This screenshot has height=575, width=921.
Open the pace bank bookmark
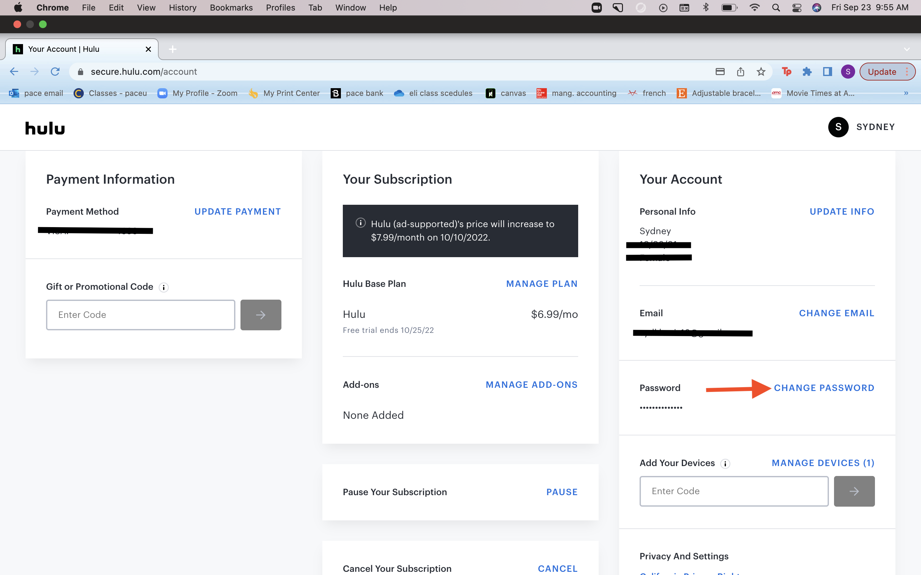coord(357,93)
